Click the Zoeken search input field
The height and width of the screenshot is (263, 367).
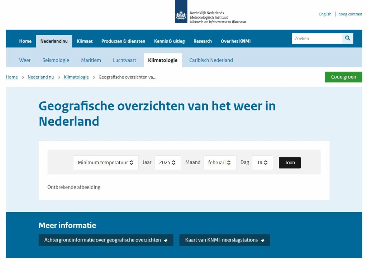317,38
